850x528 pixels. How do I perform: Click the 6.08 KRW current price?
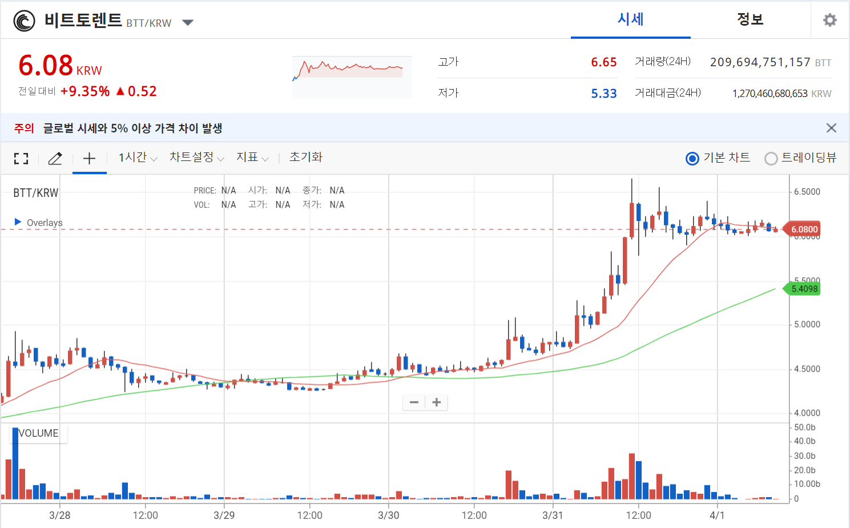(60, 66)
